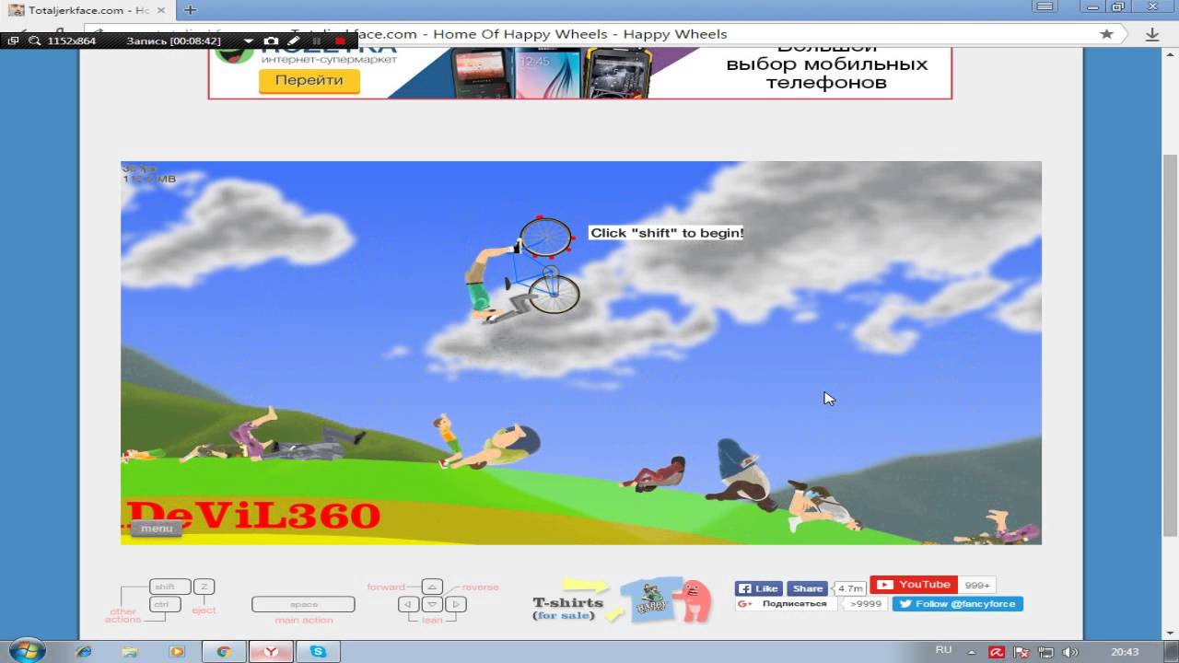The image size is (1179, 663).
Task: Follow @fancyforce on Twitter
Action: pyautogui.click(x=958, y=604)
